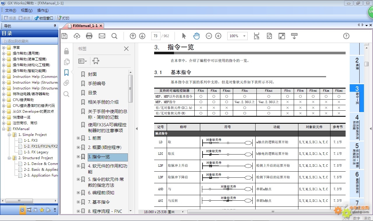Zoom in with the plus icon
The height and width of the screenshot is (221, 373).
tap(218, 36)
